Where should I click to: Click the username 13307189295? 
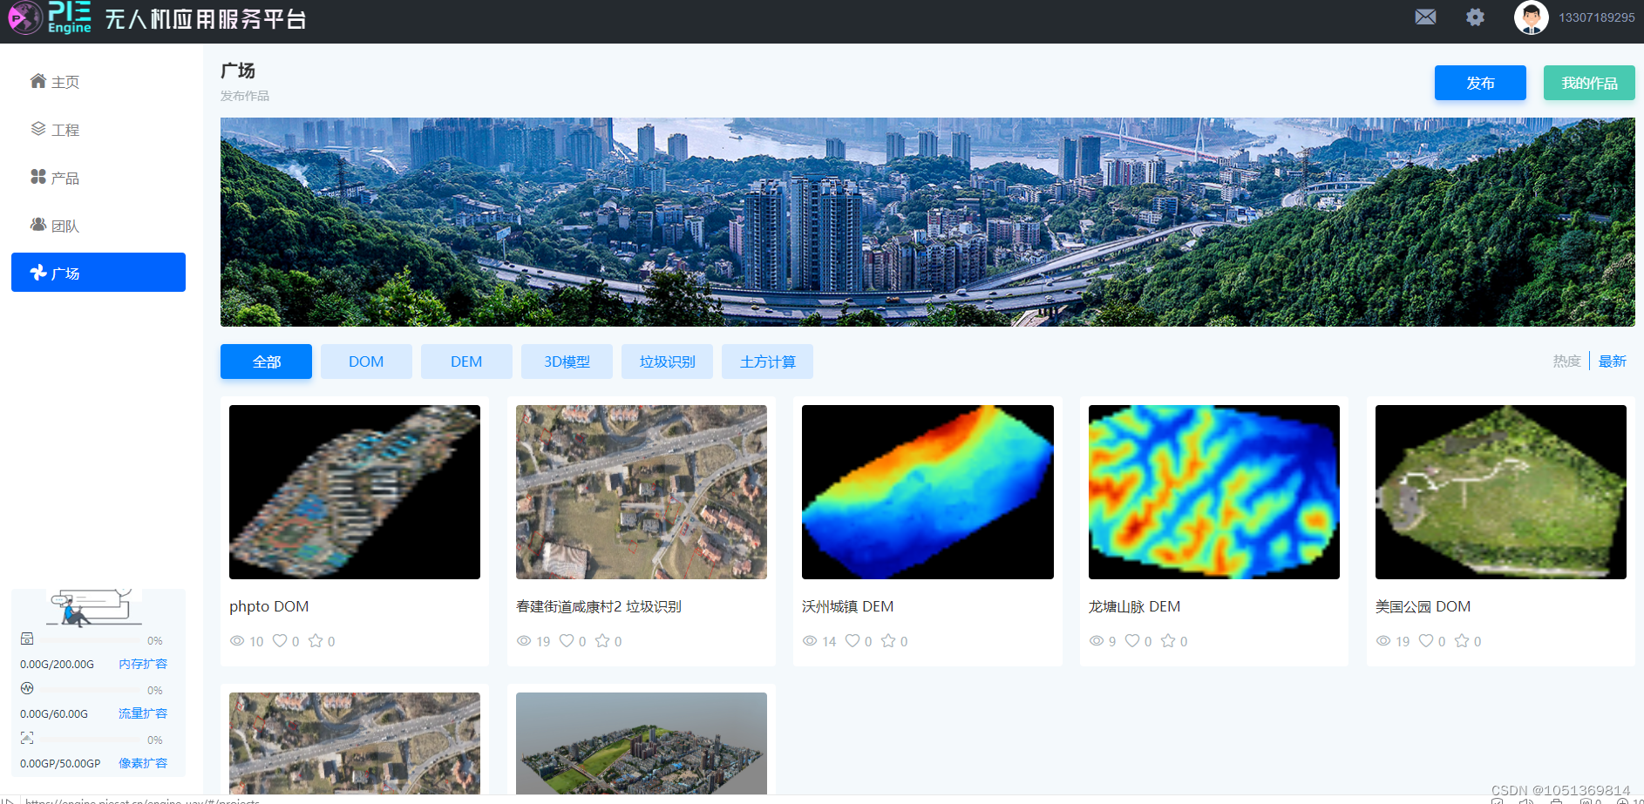(1597, 17)
